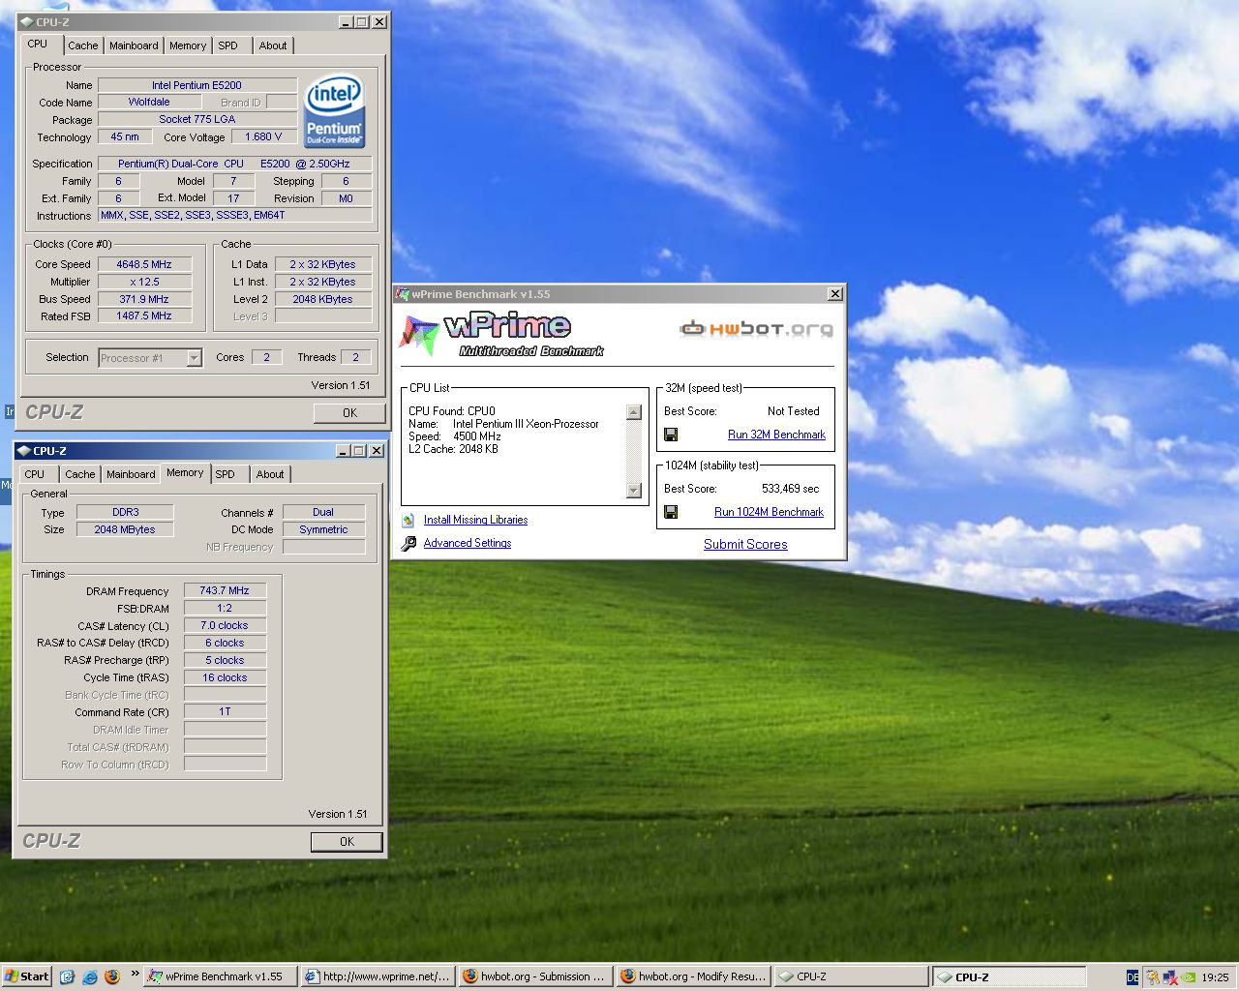Open Advanced Settings link in wPrime
The height and width of the screenshot is (991, 1239).
468,543
